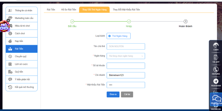Click the Số tài khoản input field

[126, 65]
